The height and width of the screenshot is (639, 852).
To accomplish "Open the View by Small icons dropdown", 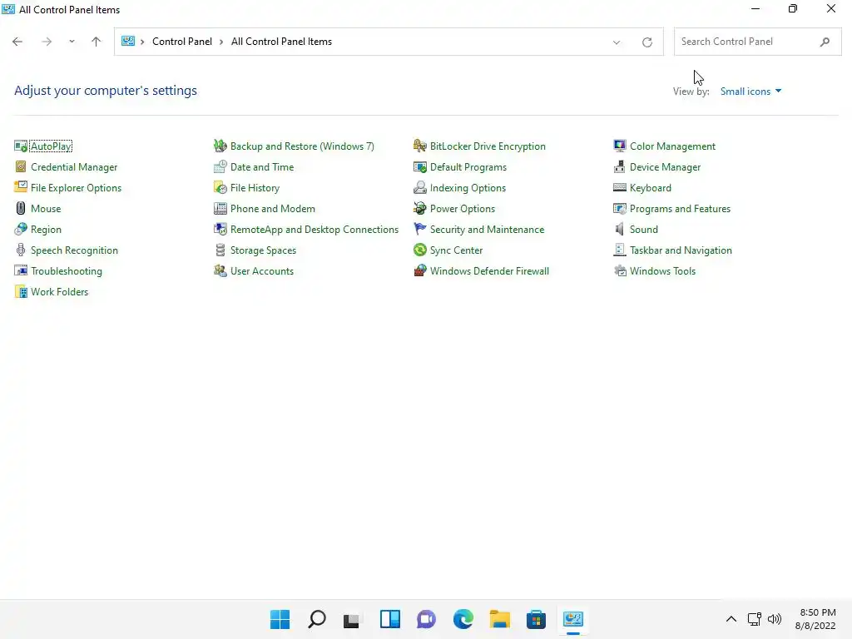I will [x=750, y=92].
